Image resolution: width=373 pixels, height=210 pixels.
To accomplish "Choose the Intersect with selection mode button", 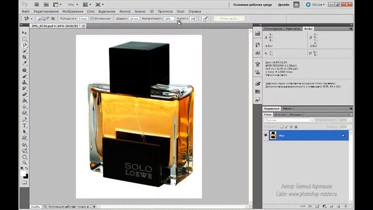I will (53, 19).
